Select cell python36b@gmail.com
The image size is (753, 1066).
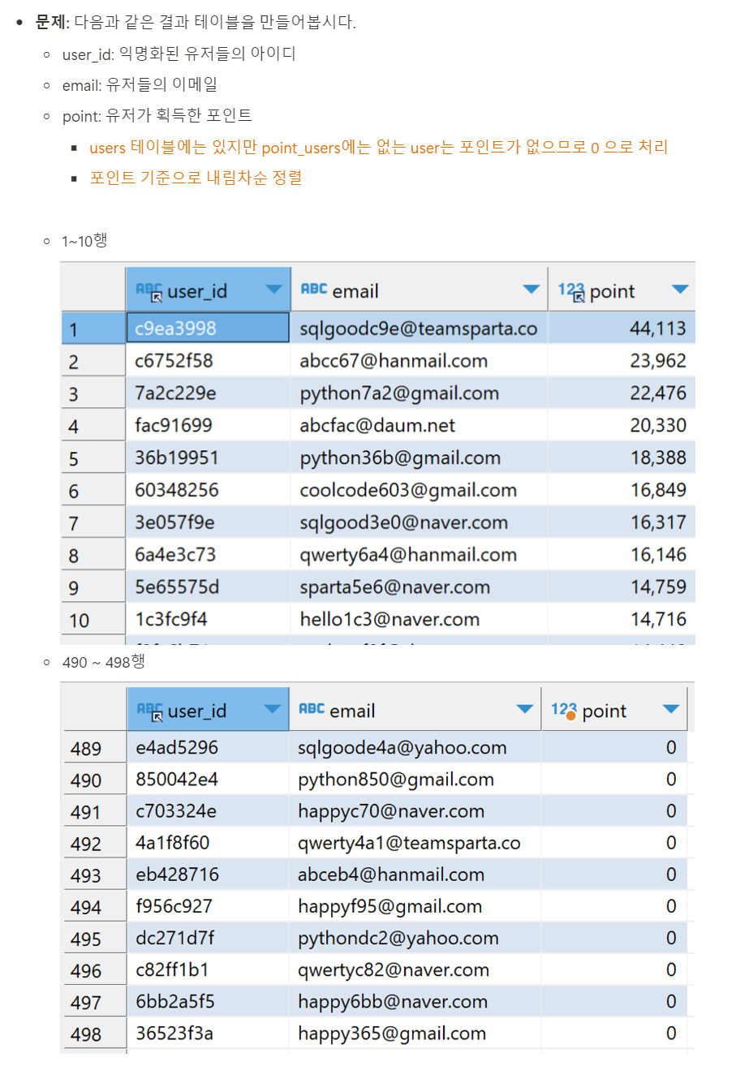point(420,458)
